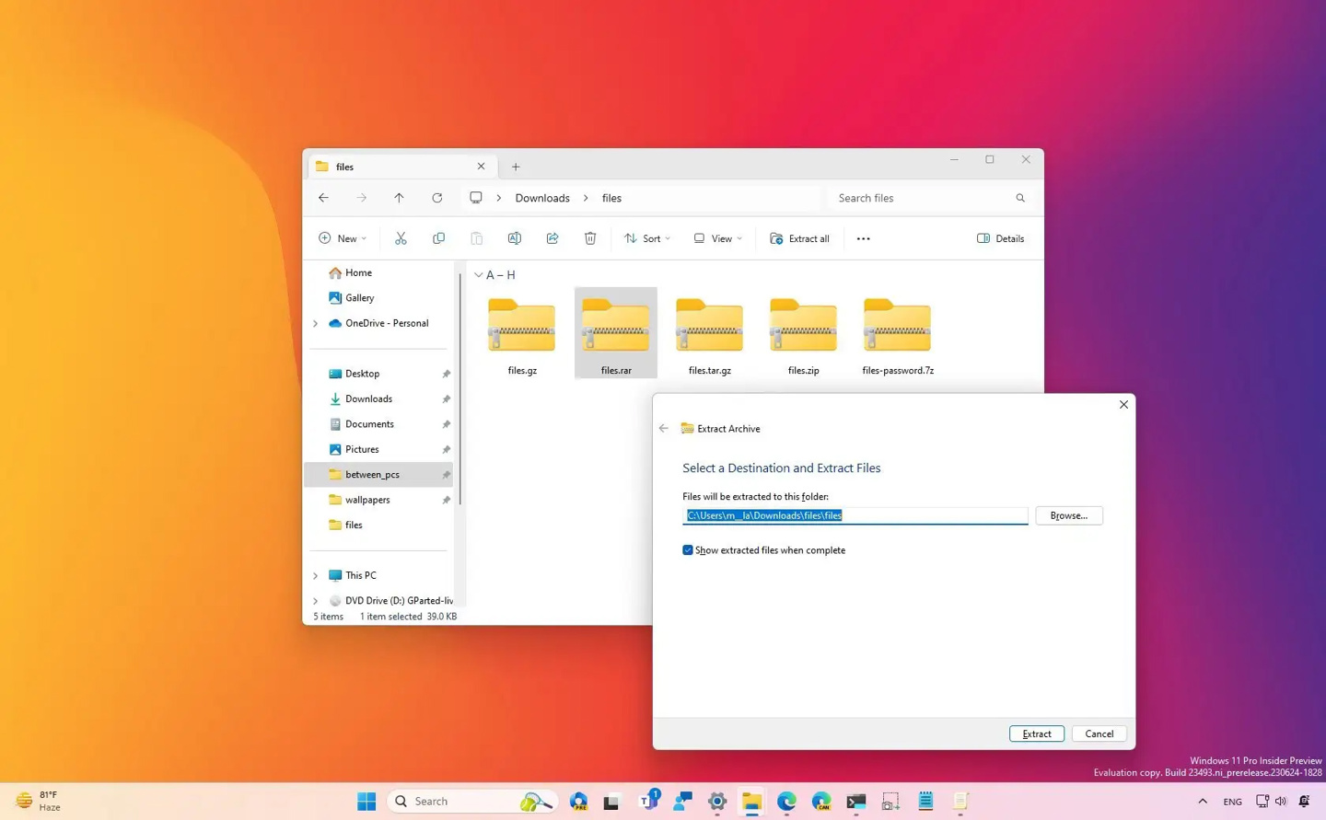
Task: Share files.rar using the share icon
Action: coord(552,238)
